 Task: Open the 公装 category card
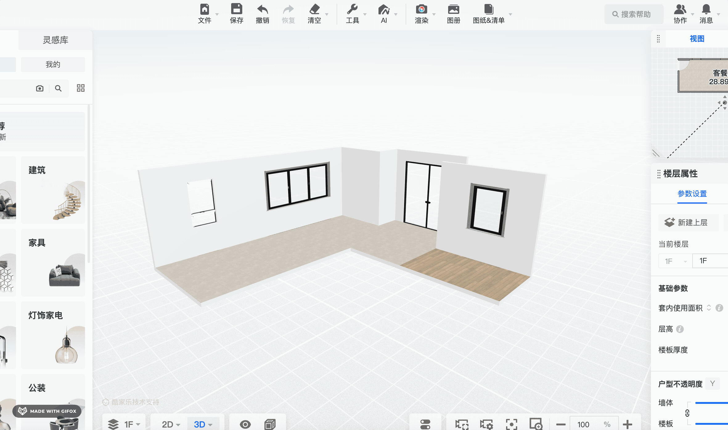pyautogui.click(x=53, y=402)
